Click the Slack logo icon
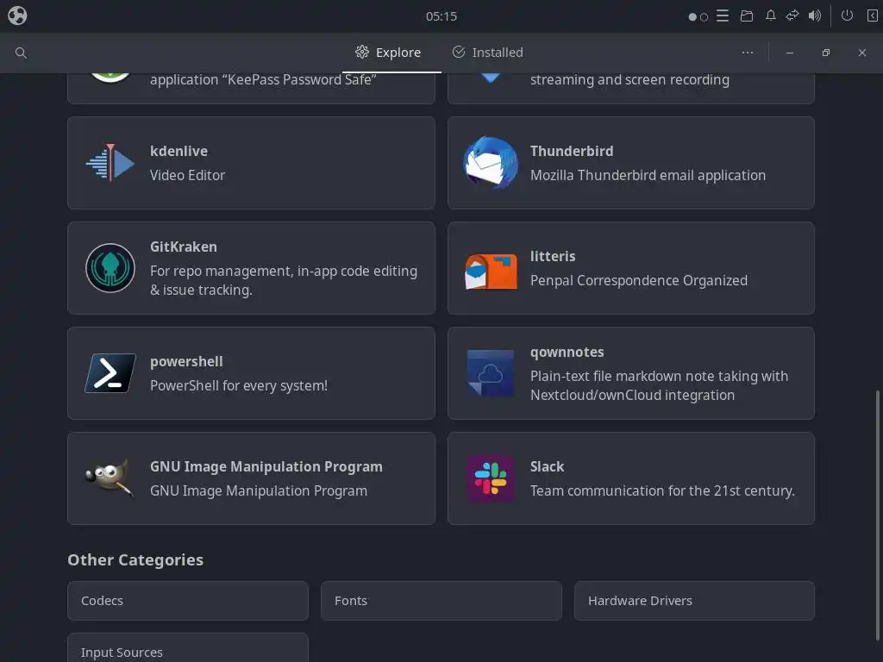This screenshot has width=883, height=662. coord(491,478)
